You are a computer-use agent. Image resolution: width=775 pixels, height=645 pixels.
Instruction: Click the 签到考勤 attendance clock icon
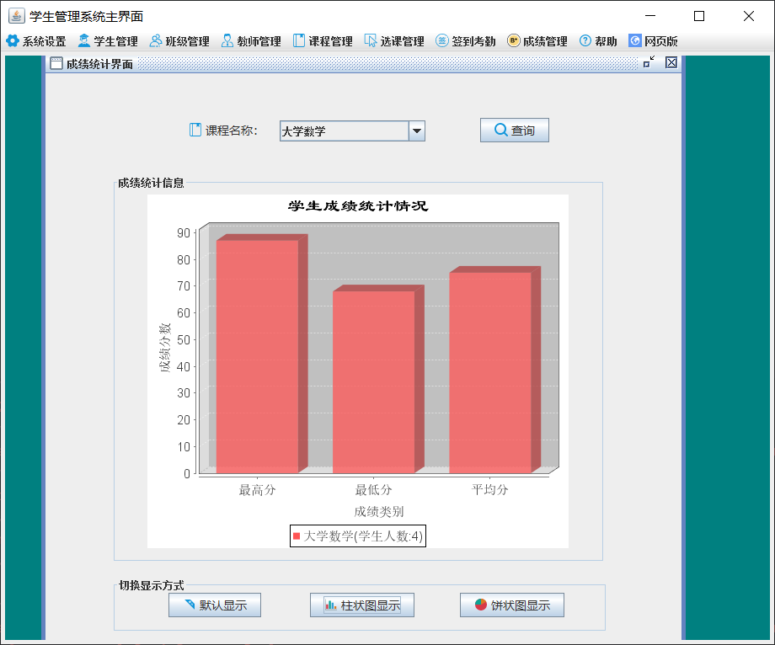[x=442, y=40]
